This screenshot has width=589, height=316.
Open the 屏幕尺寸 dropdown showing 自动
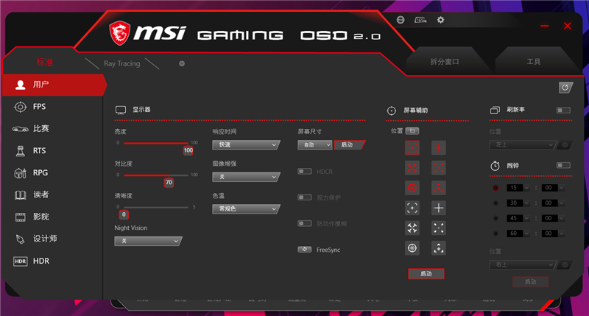click(315, 144)
